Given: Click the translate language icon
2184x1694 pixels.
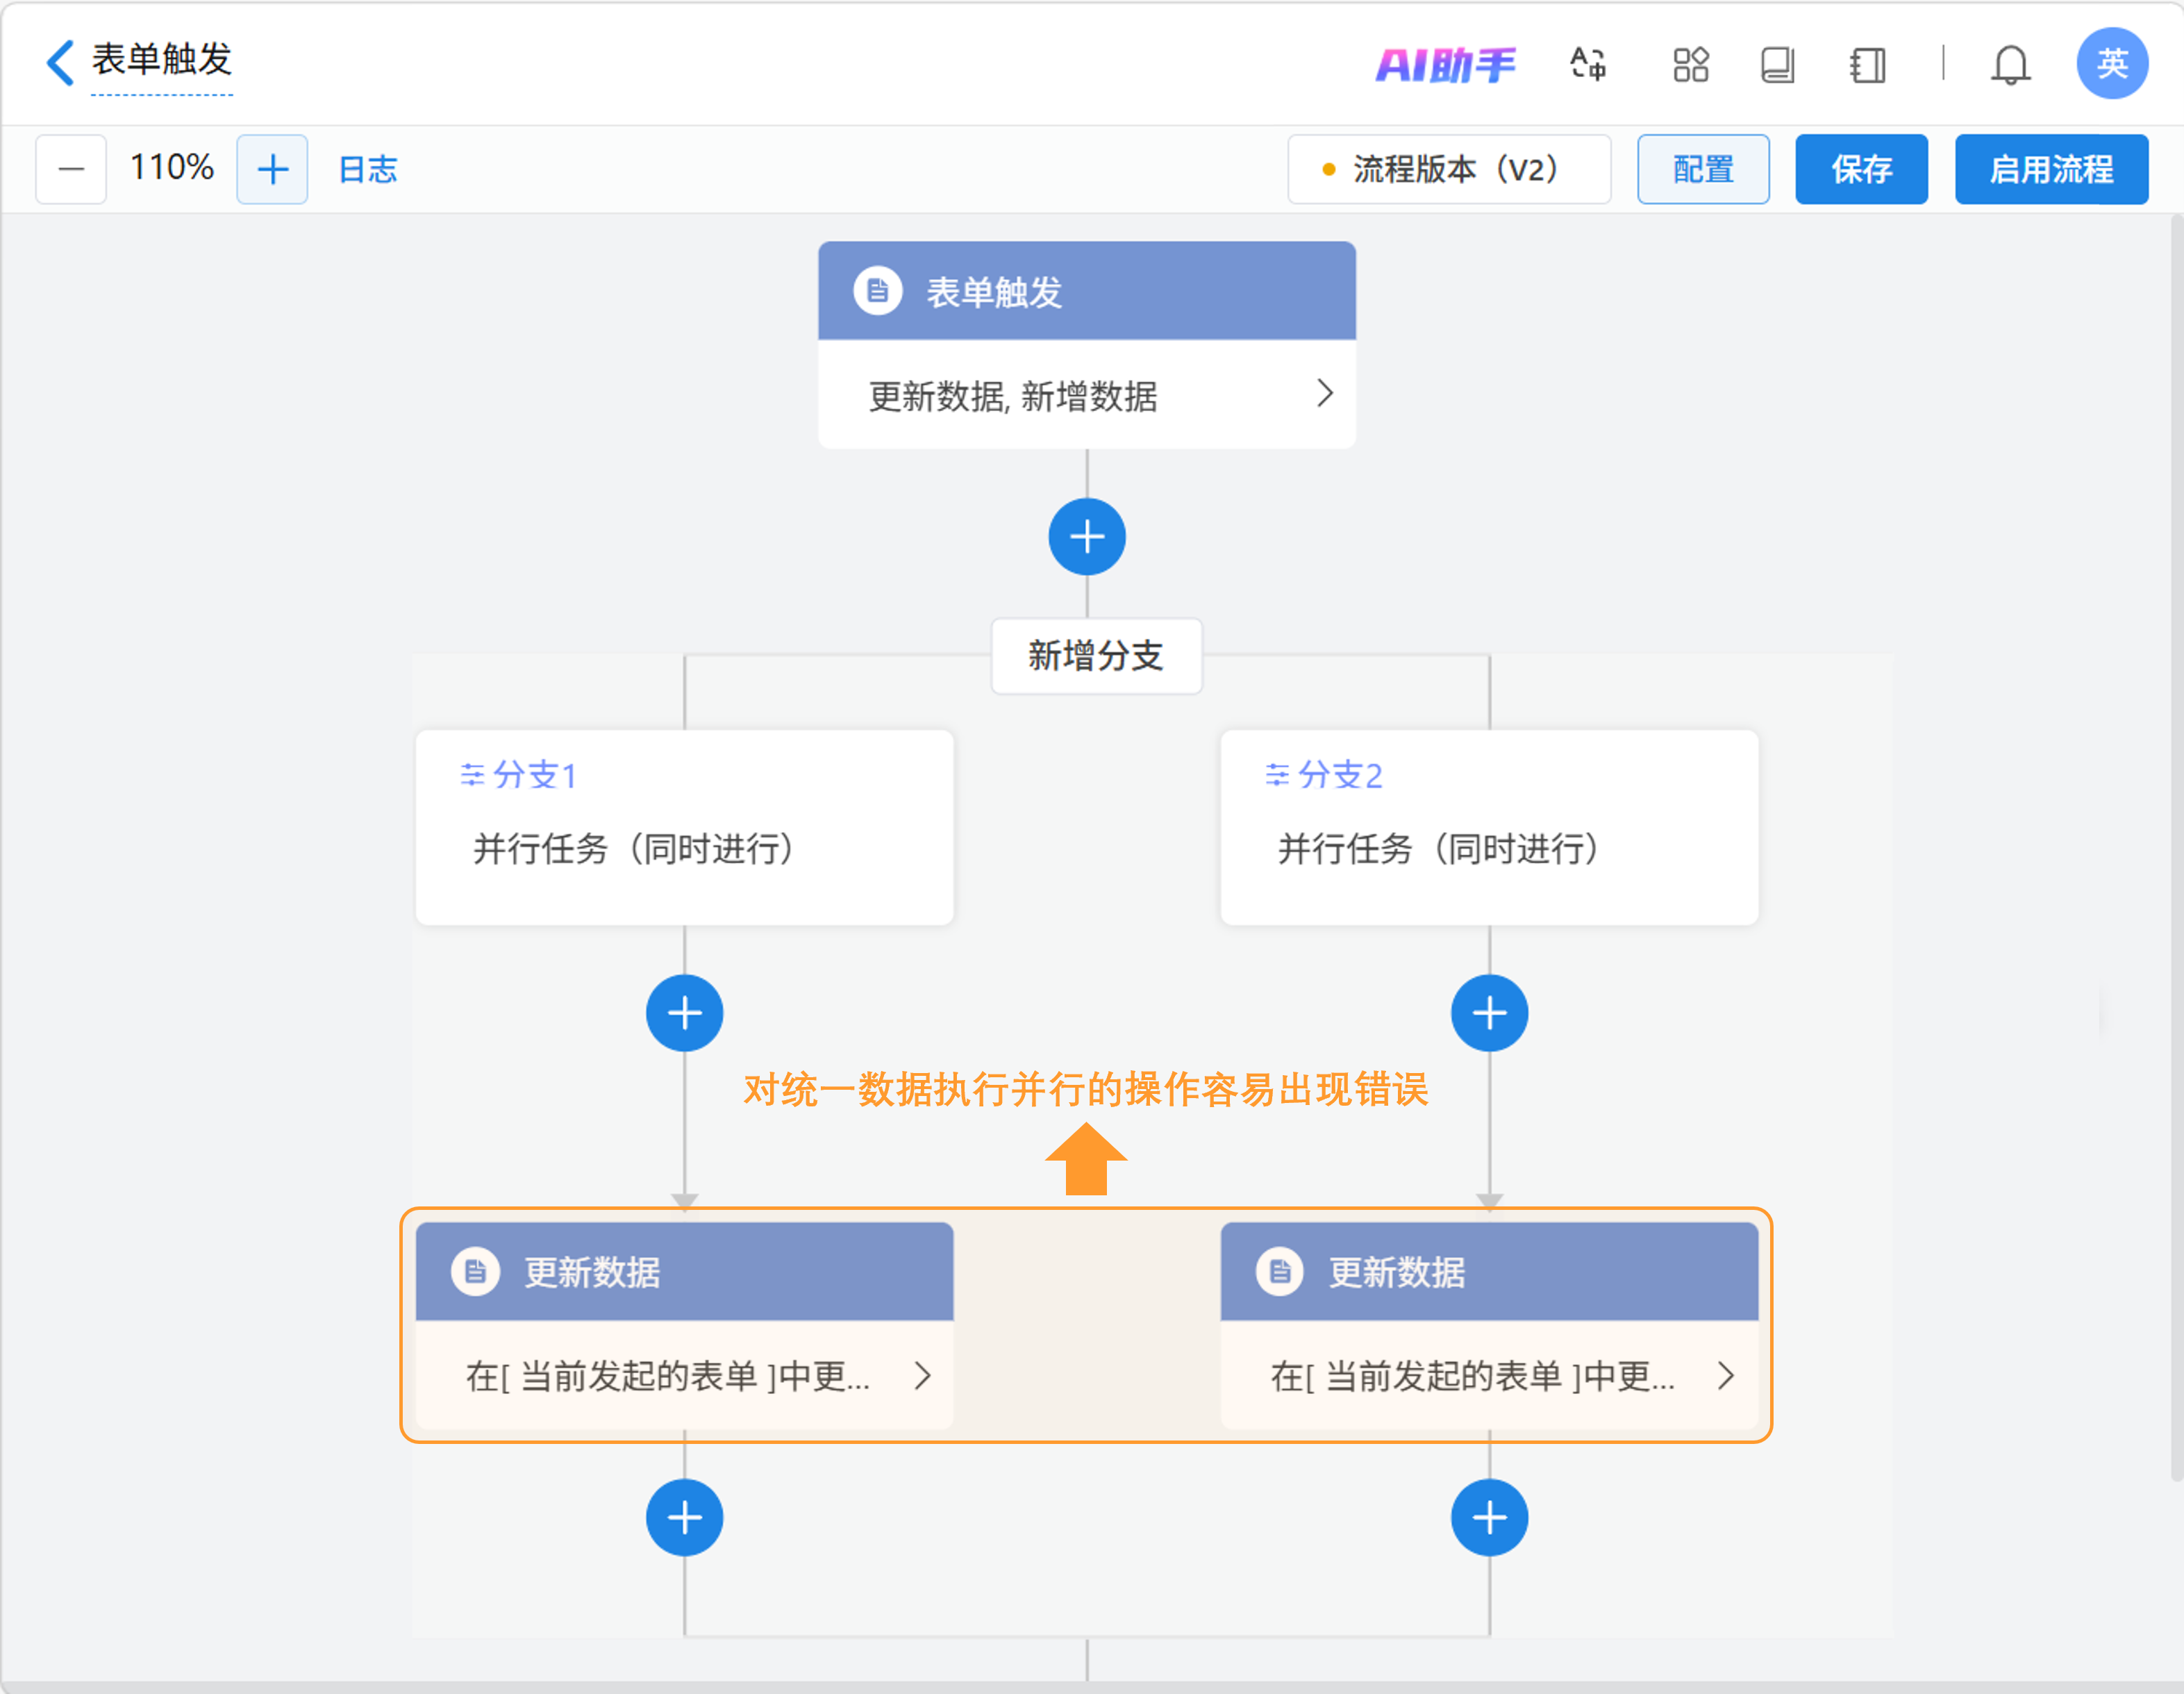Looking at the screenshot, I should click(1588, 65).
